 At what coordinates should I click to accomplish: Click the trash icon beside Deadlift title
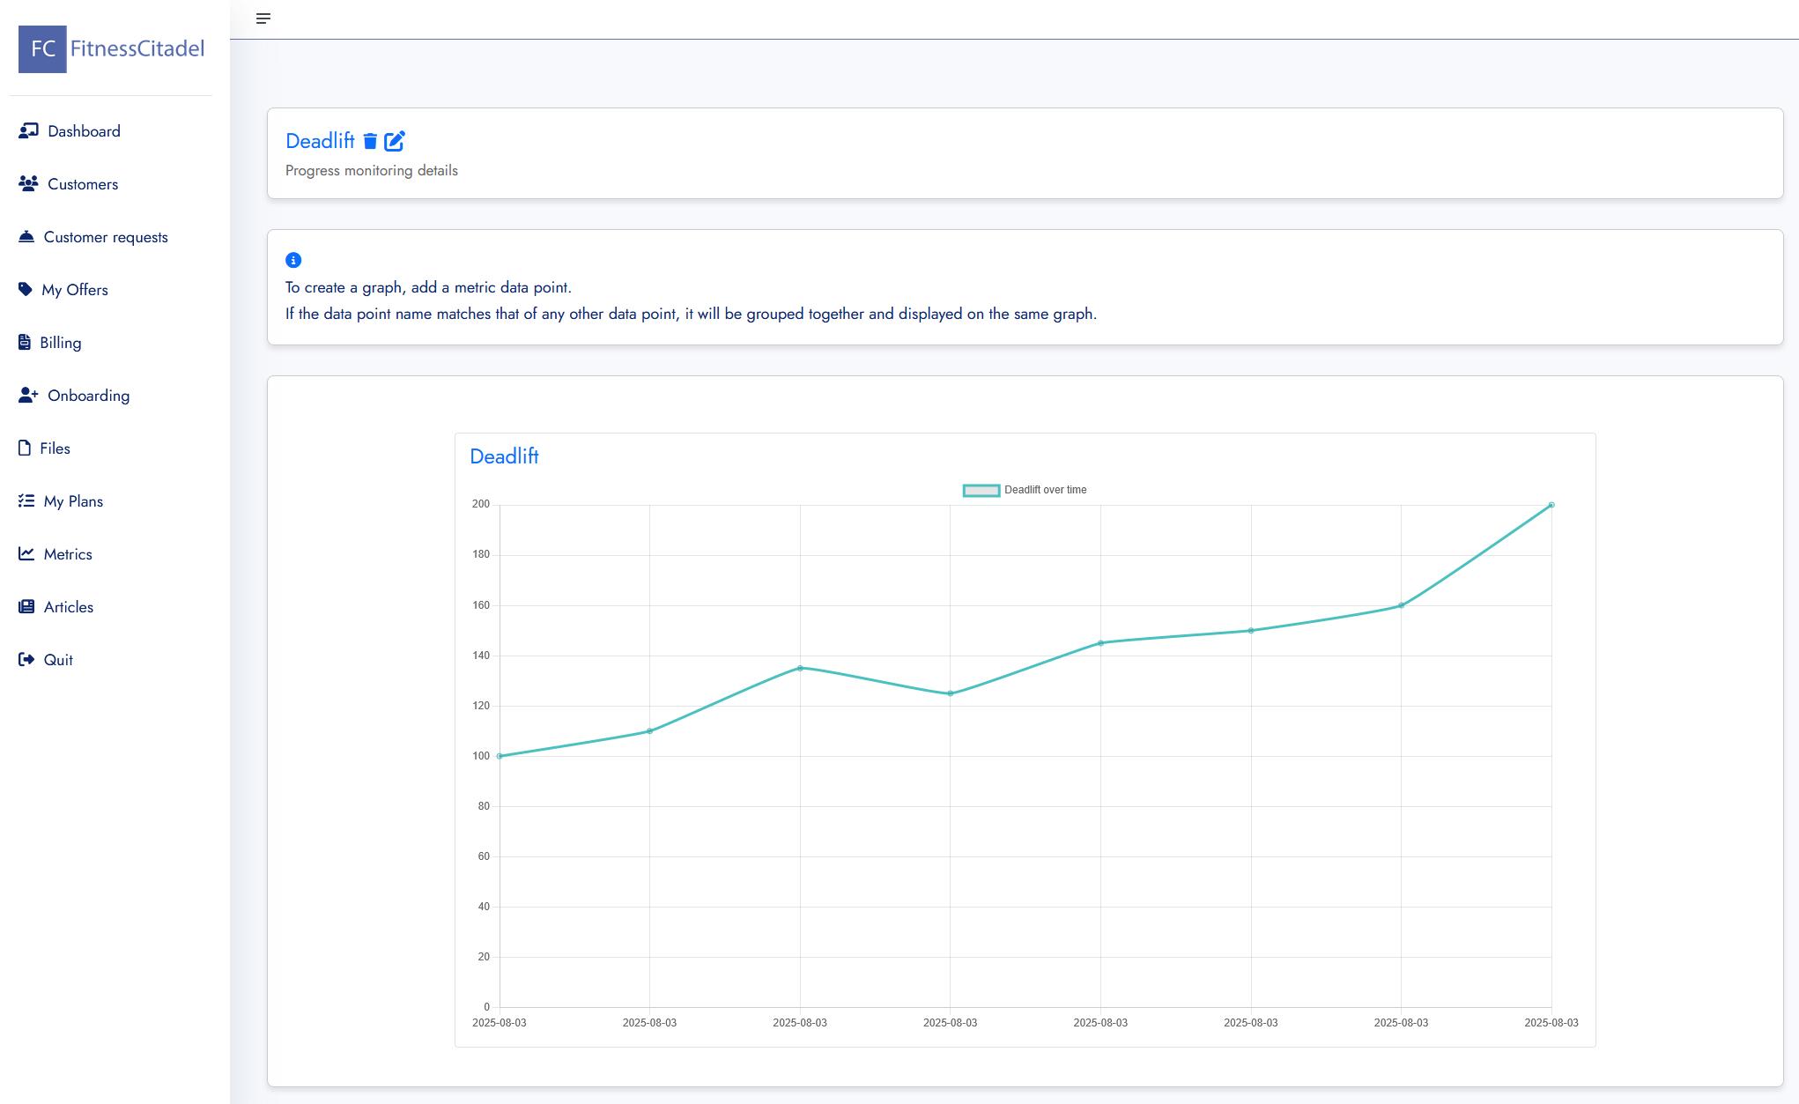[370, 141]
